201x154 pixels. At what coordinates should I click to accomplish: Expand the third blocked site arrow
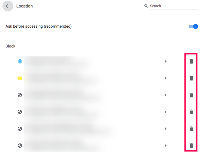coord(166,95)
